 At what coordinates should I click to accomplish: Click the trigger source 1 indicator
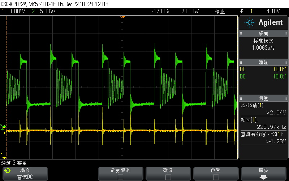(251, 12)
